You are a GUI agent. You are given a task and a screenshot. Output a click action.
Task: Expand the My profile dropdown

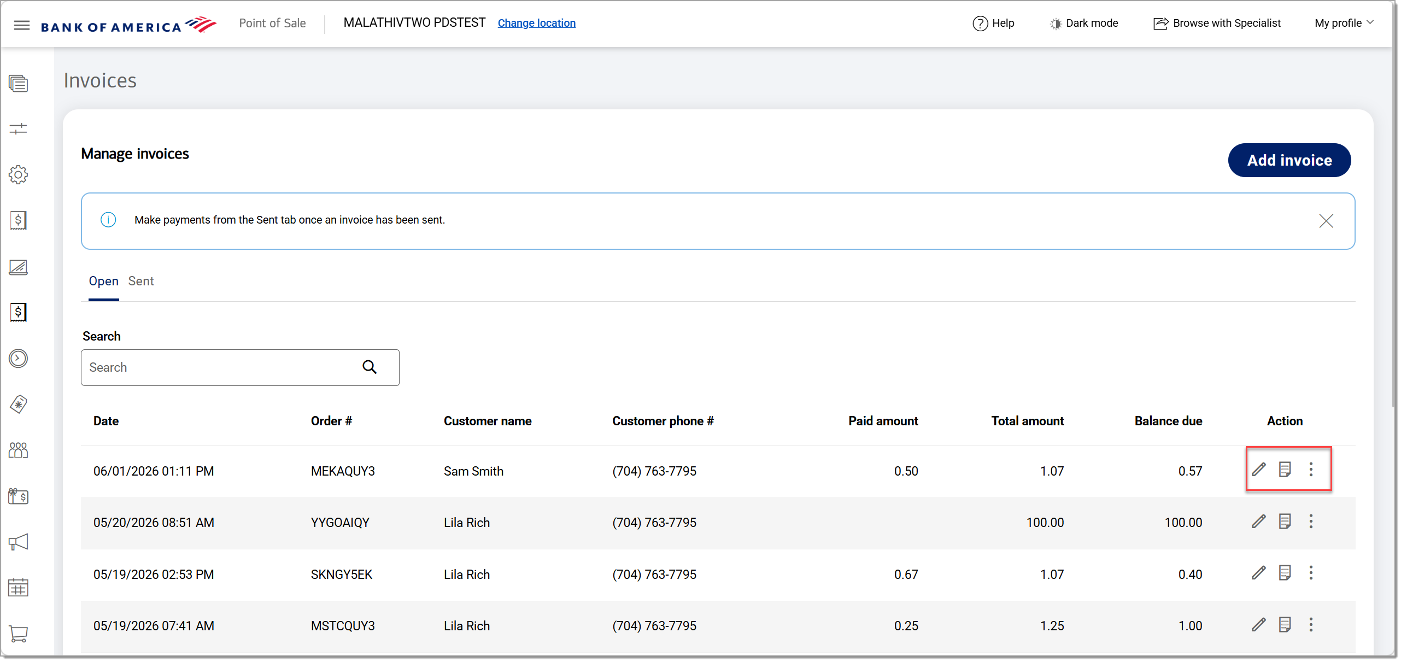coord(1344,23)
